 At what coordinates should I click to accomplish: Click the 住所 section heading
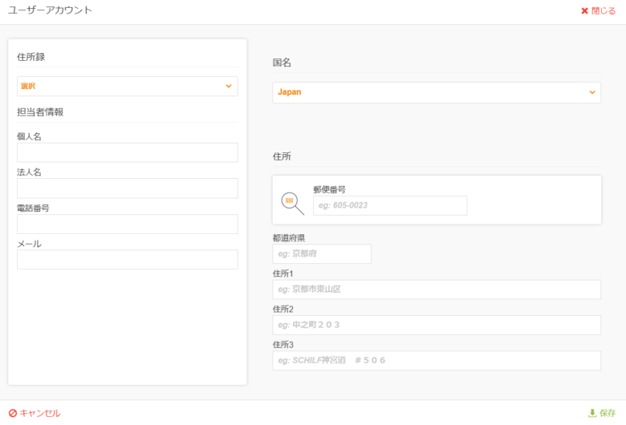(282, 156)
